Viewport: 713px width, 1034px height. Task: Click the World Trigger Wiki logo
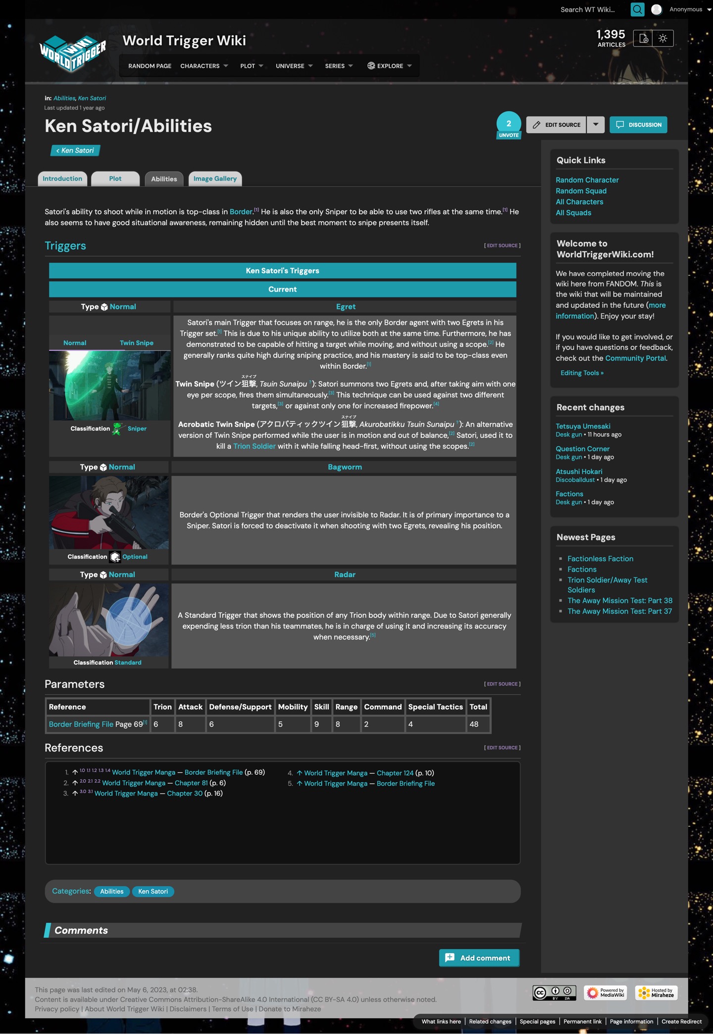73,53
